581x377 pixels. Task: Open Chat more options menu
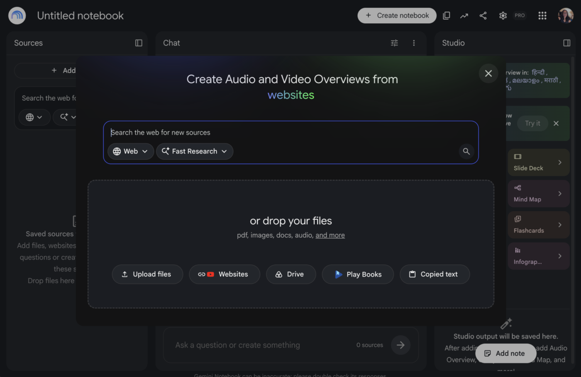414,43
